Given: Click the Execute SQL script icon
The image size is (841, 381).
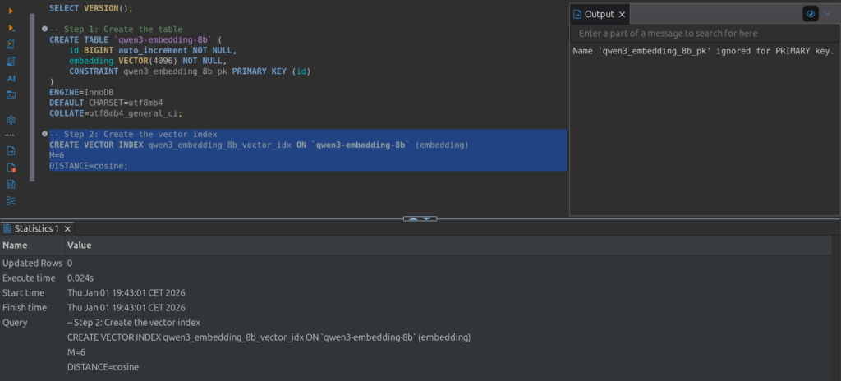Looking at the screenshot, I should click(11, 44).
